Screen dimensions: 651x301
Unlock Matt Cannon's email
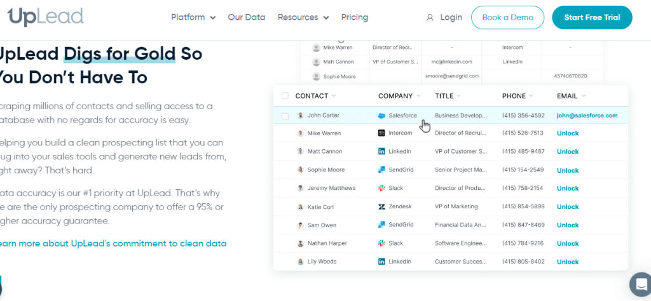pos(568,152)
